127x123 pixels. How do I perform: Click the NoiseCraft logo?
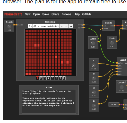(13, 14)
